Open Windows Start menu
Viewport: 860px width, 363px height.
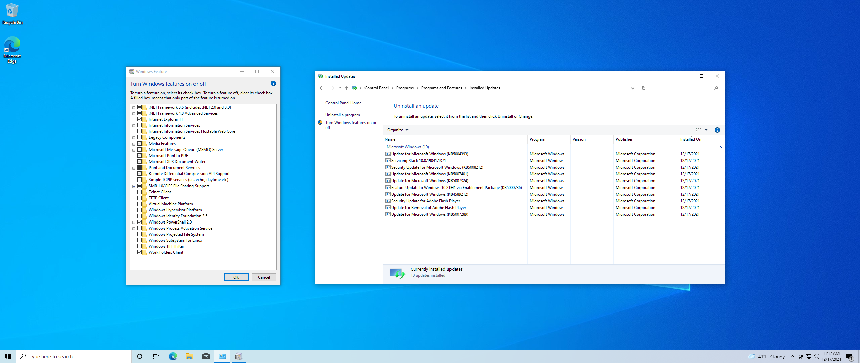coord(8,356)
